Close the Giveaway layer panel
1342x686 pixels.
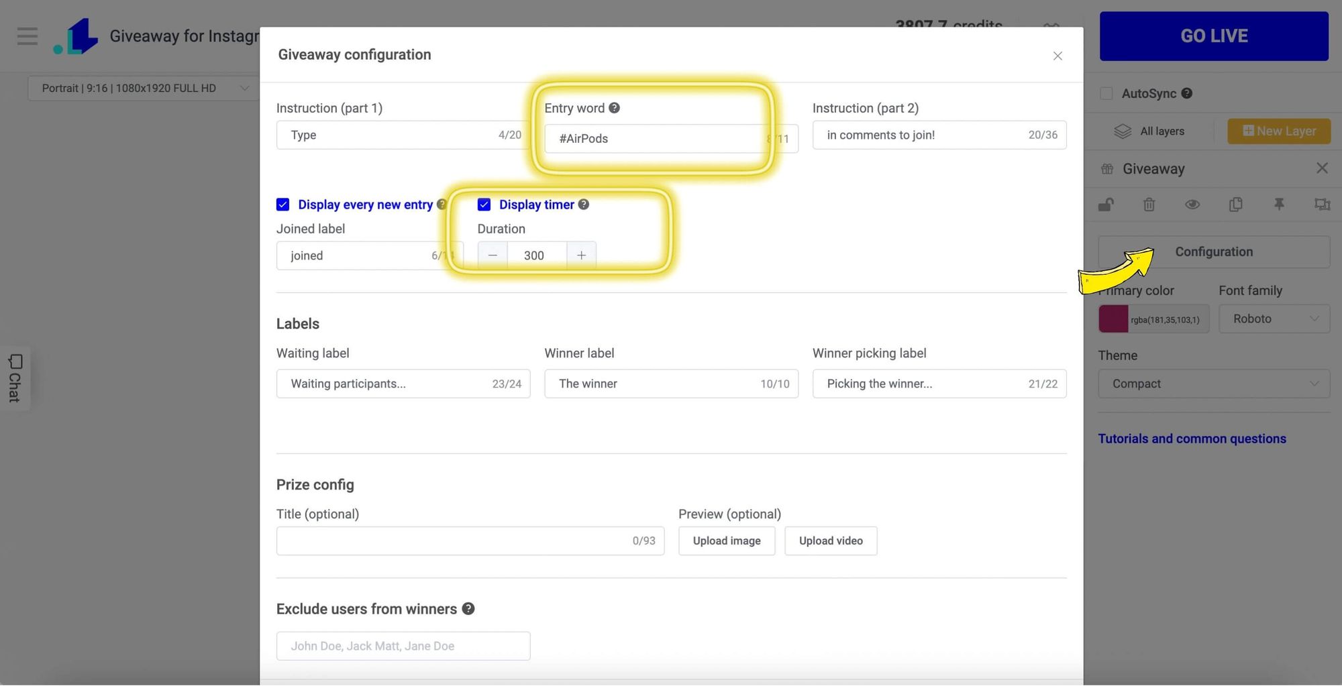click(x=1322, y=168)
